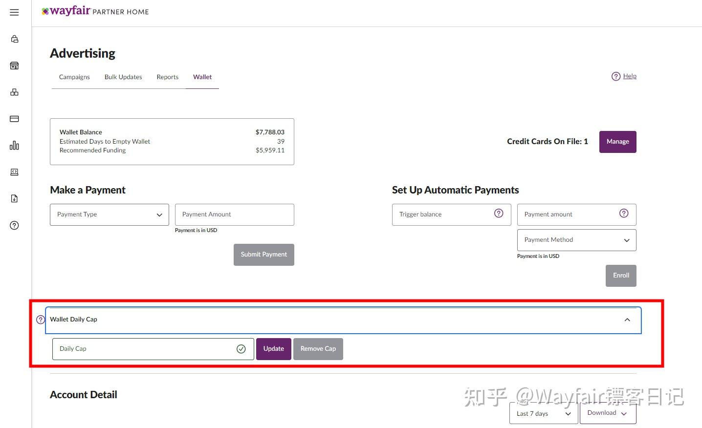Click the tooltip icon next to Trigger balance
Image resolution: width=702 pixels, height=428 pixels.
pos(499,214)
